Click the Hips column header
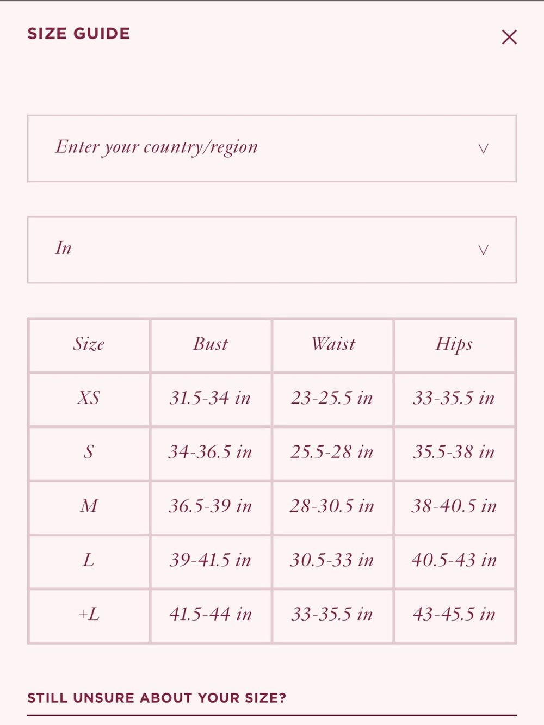The image size is (544, 725). pos(454,345)
